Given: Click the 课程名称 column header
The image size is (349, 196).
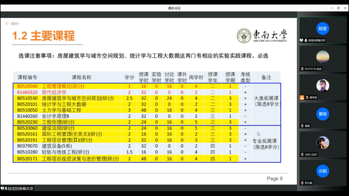Looking at the screenshot, I should 81,78.
